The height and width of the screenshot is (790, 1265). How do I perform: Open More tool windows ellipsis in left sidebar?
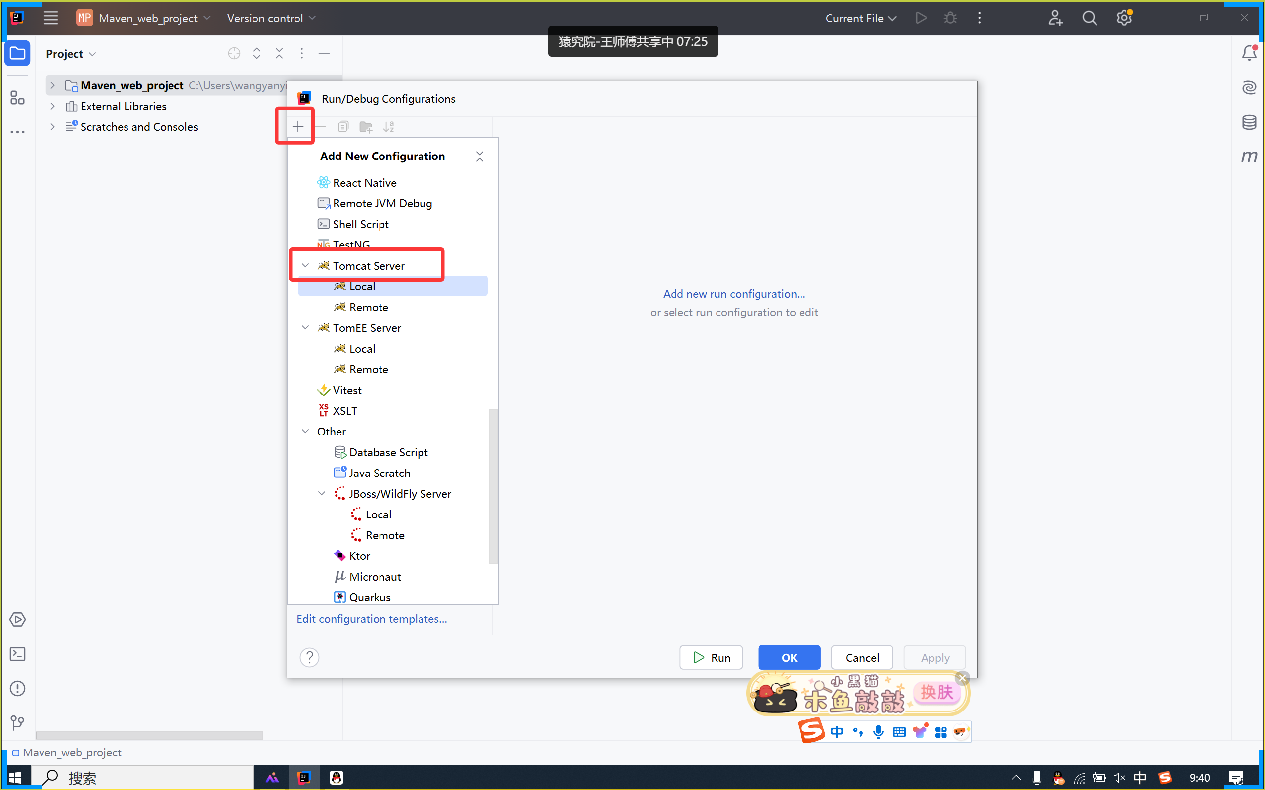coord(17,132)
